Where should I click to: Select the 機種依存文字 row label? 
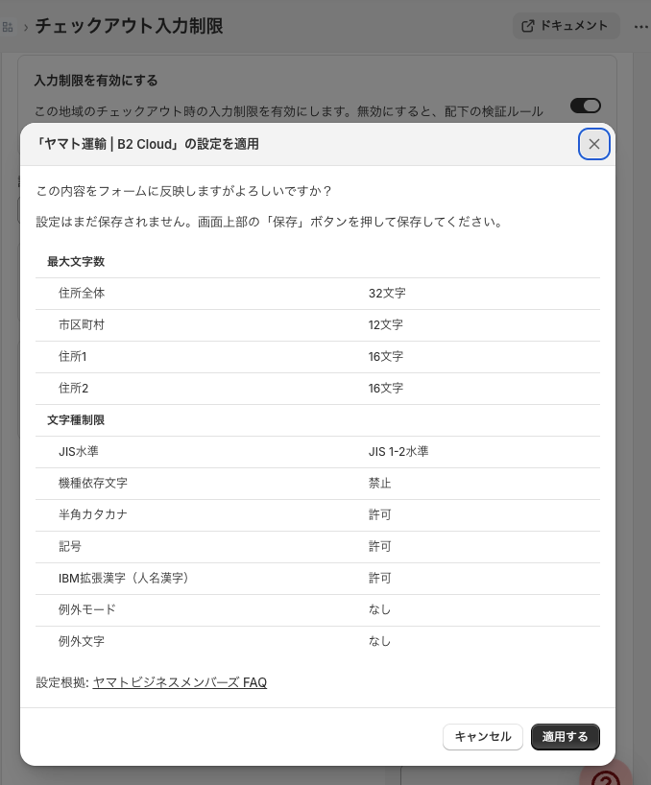(x=93, y=483)
